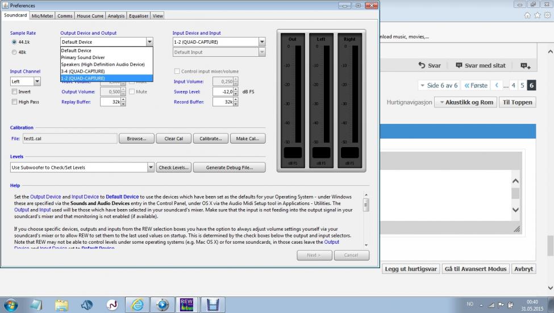The height and width of the screenshot is (313, 554).
Task: Open the red squiggle app taskbar icon
Action: click(x=112, y=305)
